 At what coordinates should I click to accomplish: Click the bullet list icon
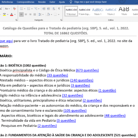21,9
